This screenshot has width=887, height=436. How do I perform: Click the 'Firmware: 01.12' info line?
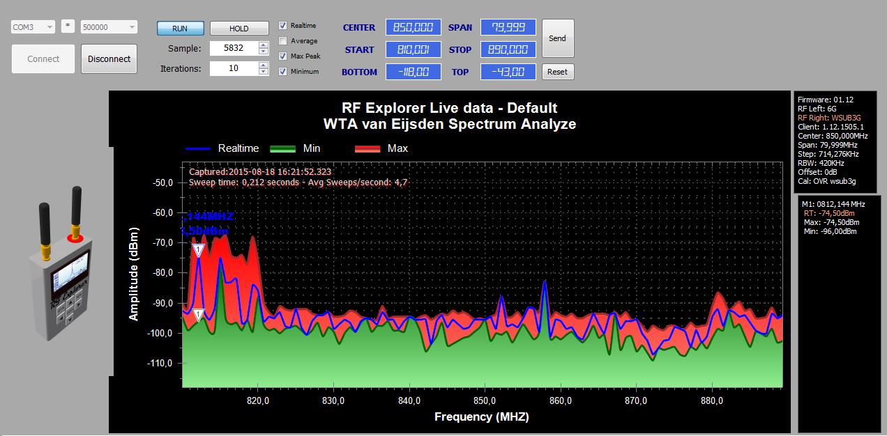click(826, 100)
